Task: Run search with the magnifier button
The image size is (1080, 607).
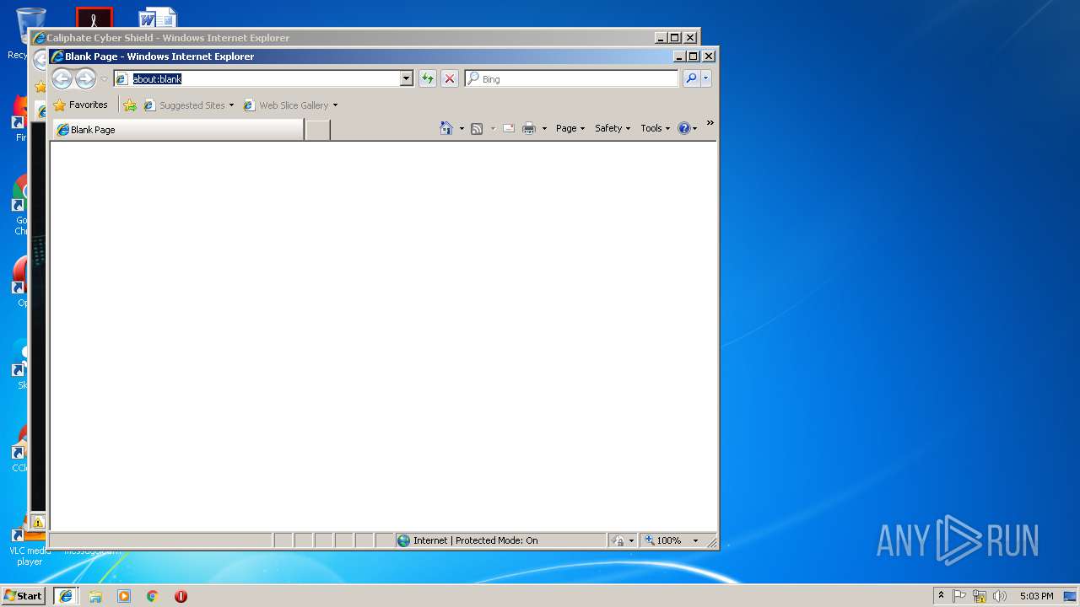Action: point(691,78)
